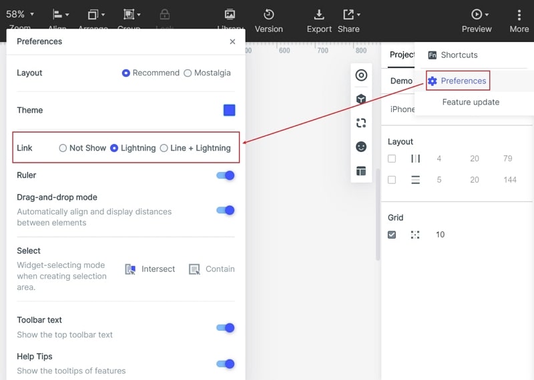This screenshot has height=380, width=534.
Task: Click the Align toolbar icon
Action: (57, 14)
